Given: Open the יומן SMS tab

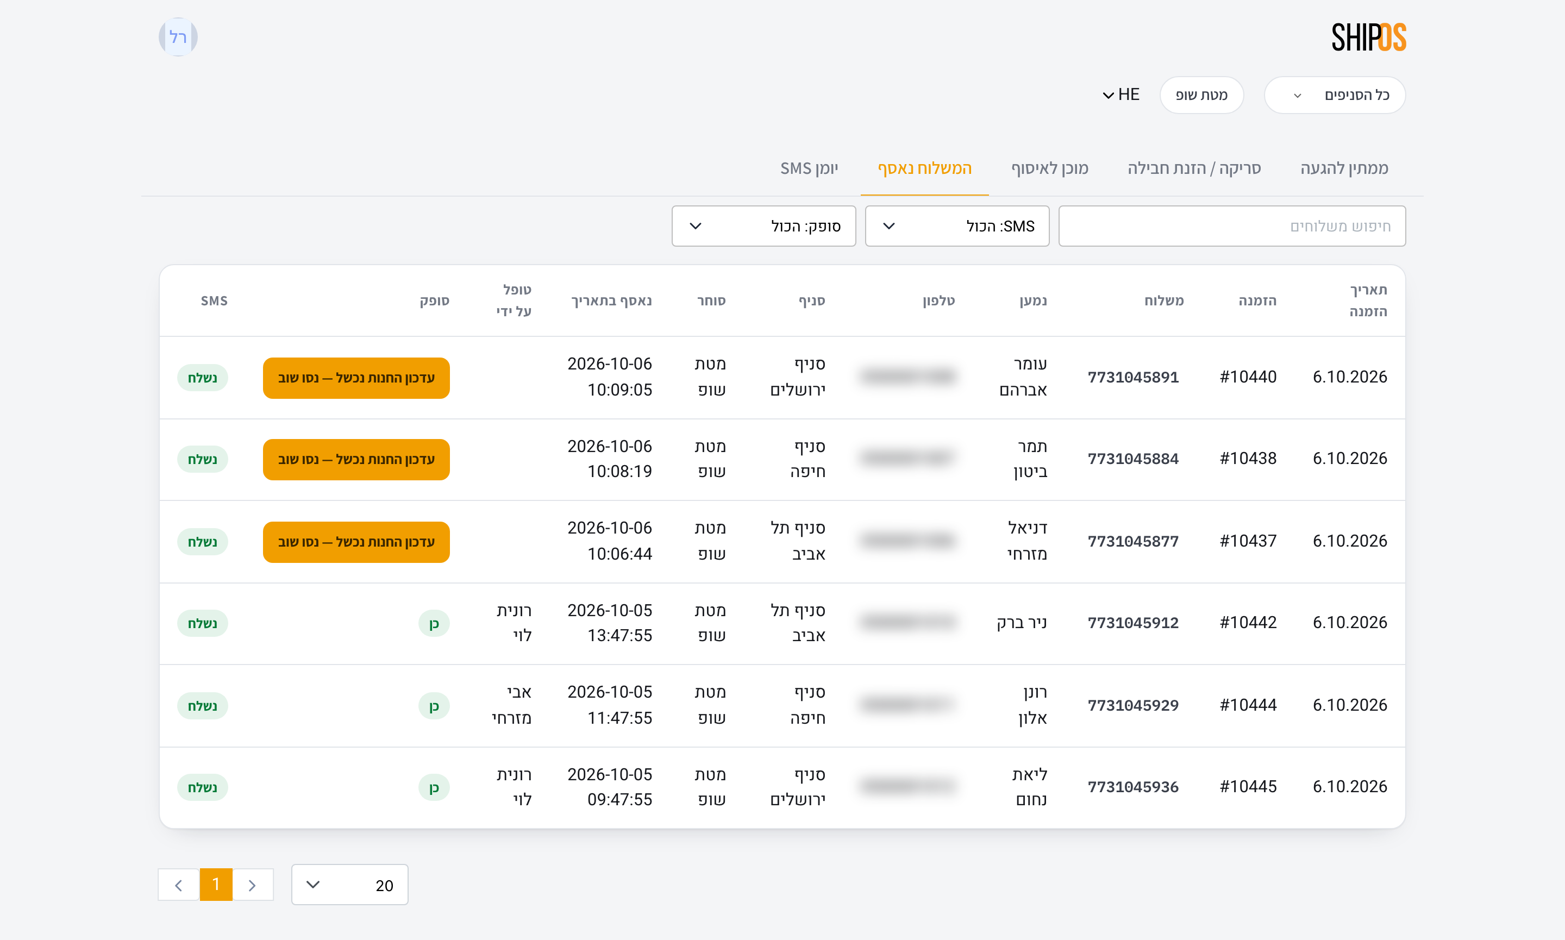Looking at the screenshot, I should click(x=809, y=168).
